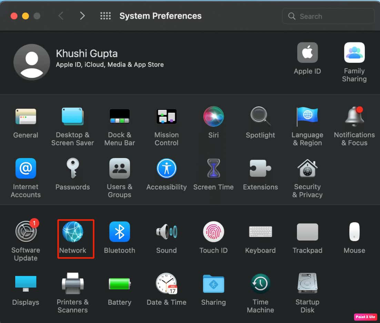The image size is (380, 323).
Task: Open the Passwords pane
Action: coord(73,168)
